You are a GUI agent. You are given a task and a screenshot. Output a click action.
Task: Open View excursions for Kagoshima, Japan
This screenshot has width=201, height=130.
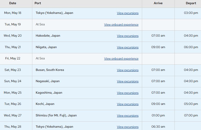(x=128, y=93)
